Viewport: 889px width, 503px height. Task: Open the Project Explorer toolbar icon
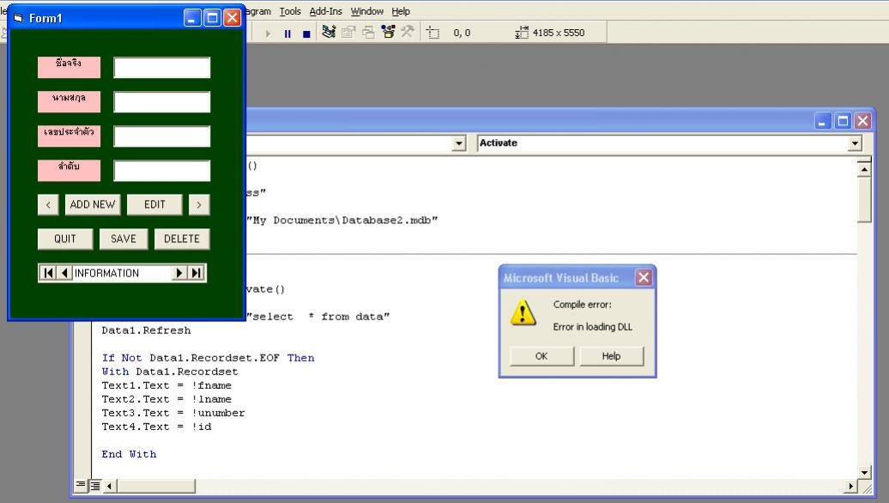point(329,33)
